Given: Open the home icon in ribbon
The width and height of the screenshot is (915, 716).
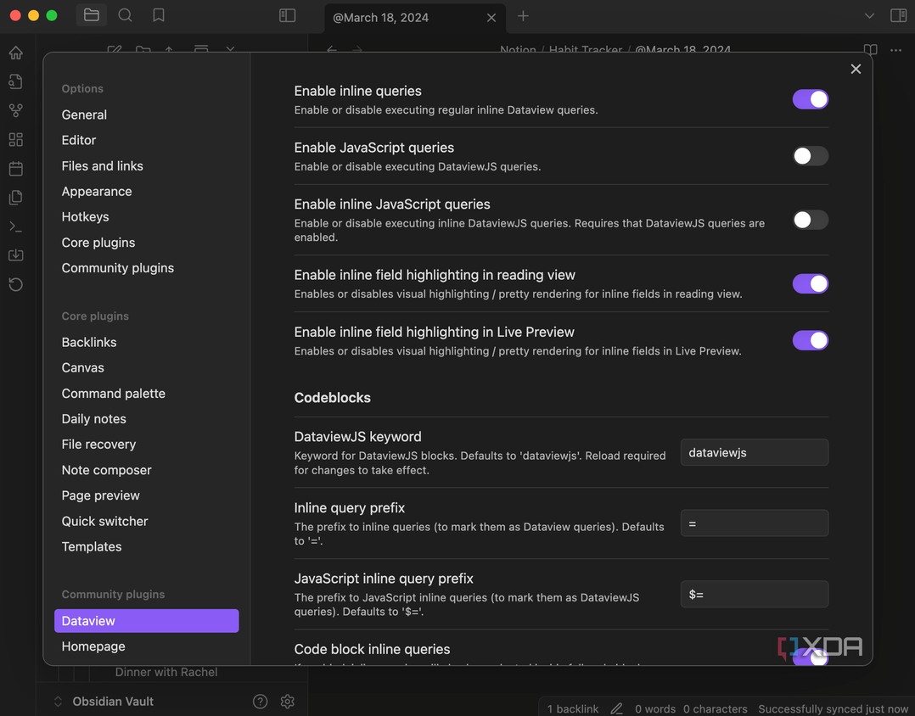Looking at the screenshot, I should pos(16,53).
